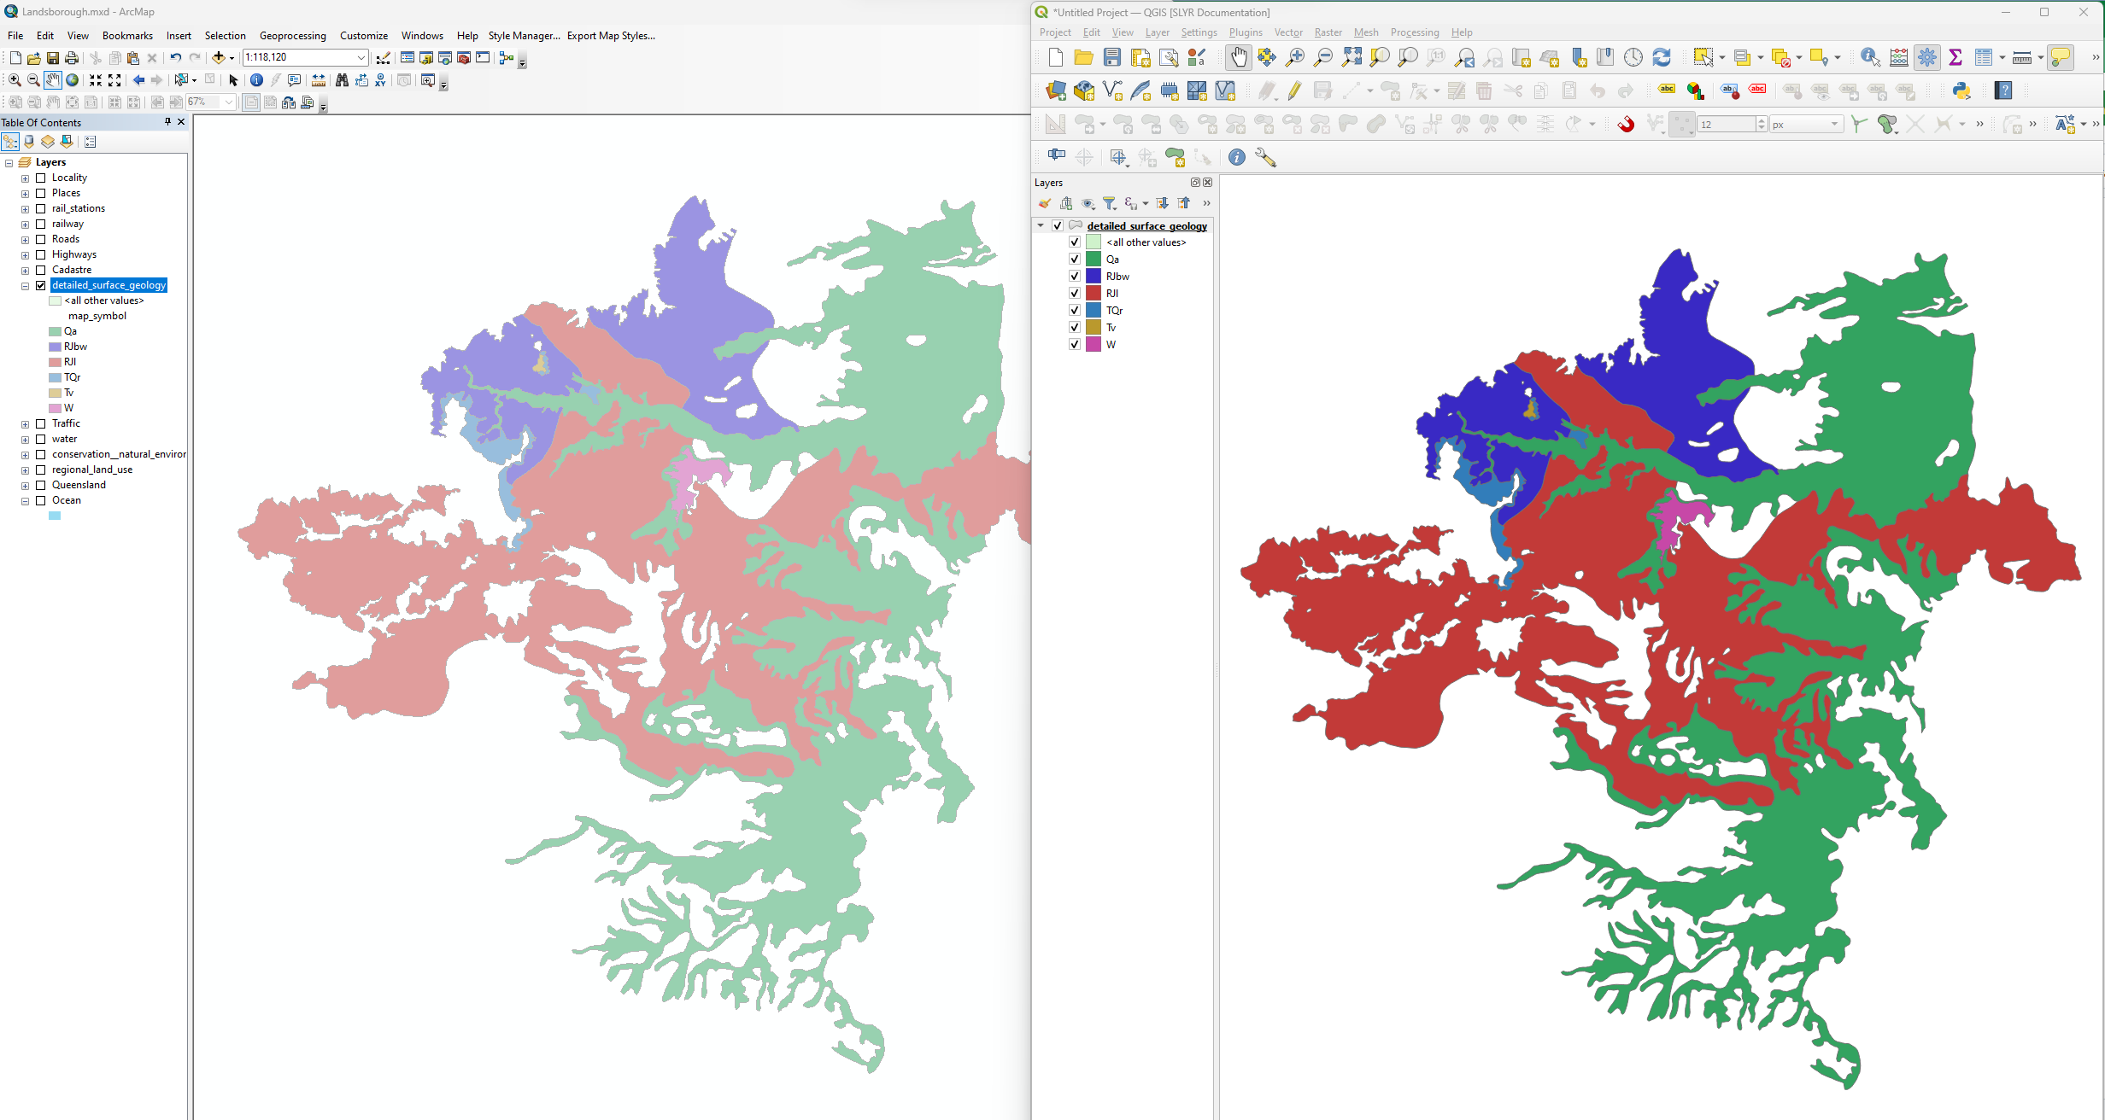Open ArcMap Add Data dropdown arrow
Image resolution: width=2105 pixels, height=1120 pixels.
click(x=232, y=58)
